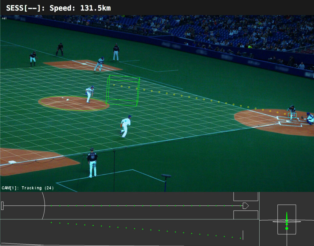Click the small strike zone box at home plate

point(293,116)
